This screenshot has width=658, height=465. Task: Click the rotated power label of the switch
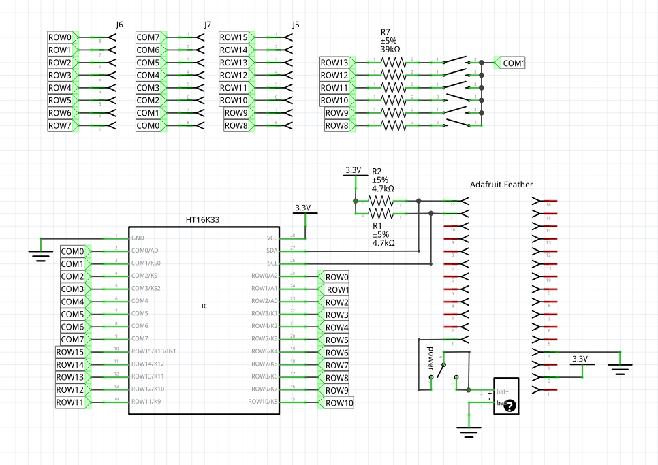click(430, 357)
